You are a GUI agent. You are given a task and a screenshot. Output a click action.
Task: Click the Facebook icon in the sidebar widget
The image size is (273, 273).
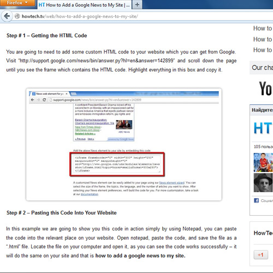[256, 200]
